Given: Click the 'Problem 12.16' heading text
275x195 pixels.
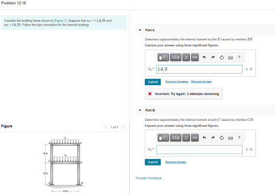Looking at the screenshot, I should click(x=14, y=3).
